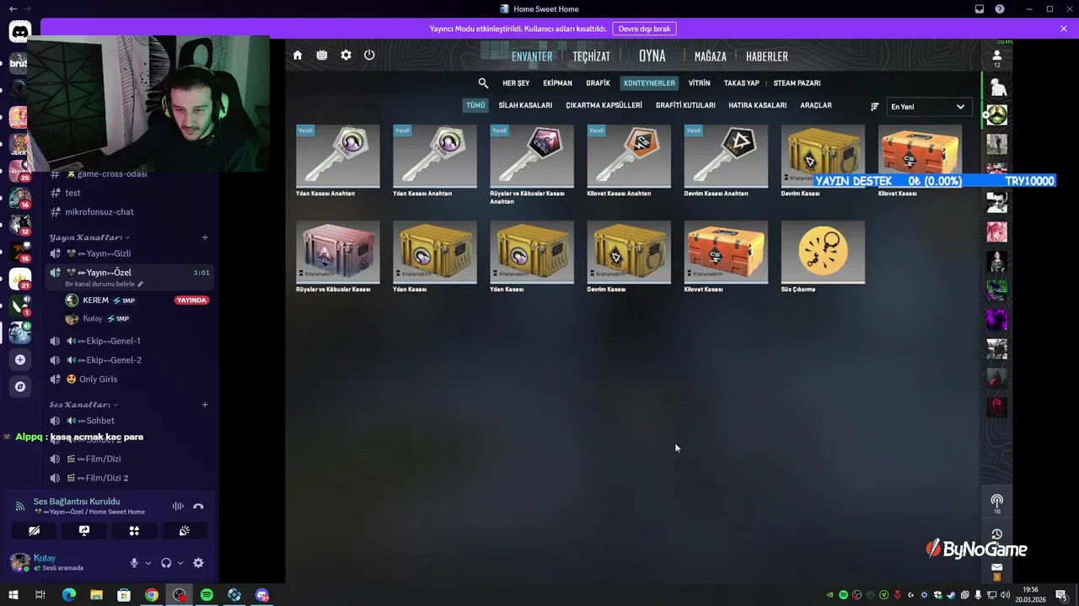
Task: Add a new Discord server
Action: [x=20, y=359]
